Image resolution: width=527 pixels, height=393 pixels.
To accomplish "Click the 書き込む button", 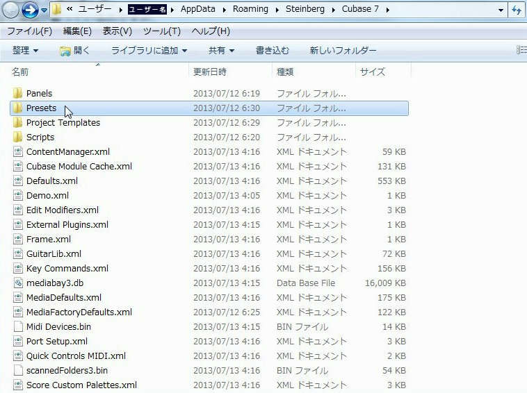I will (x=272, y=51).
